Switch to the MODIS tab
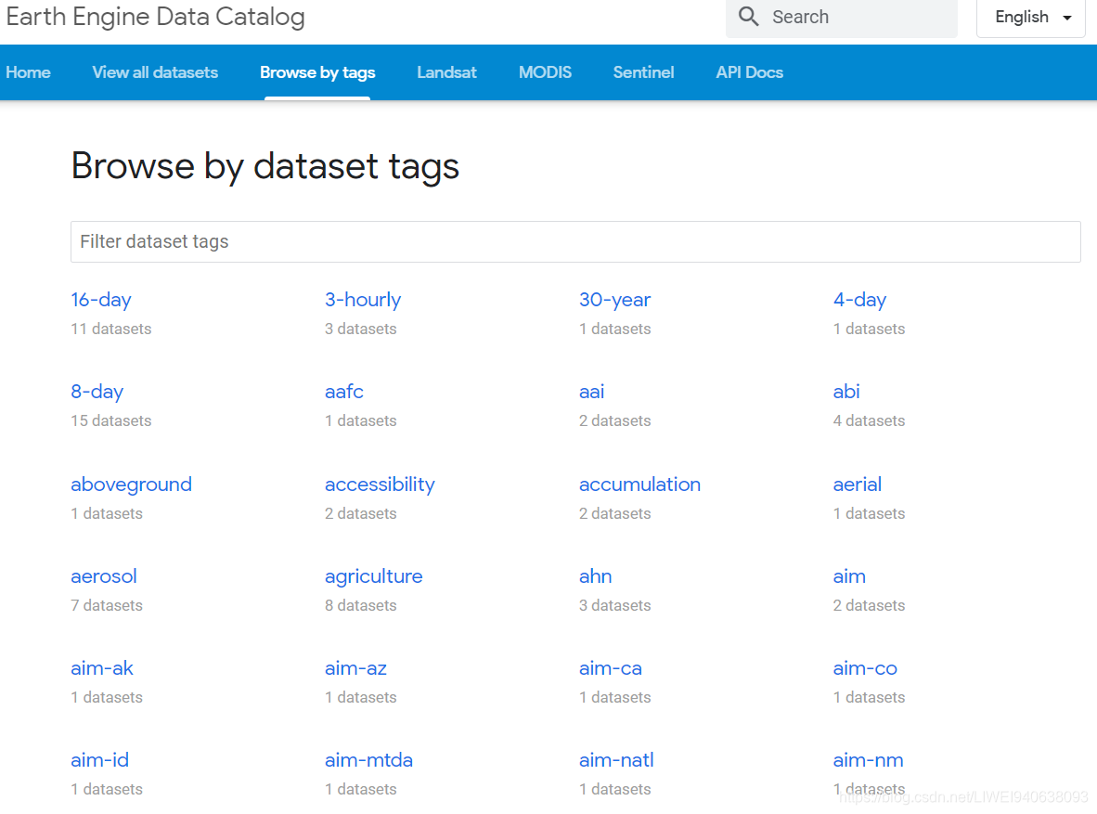The image size is (1097, 814). 545,72
